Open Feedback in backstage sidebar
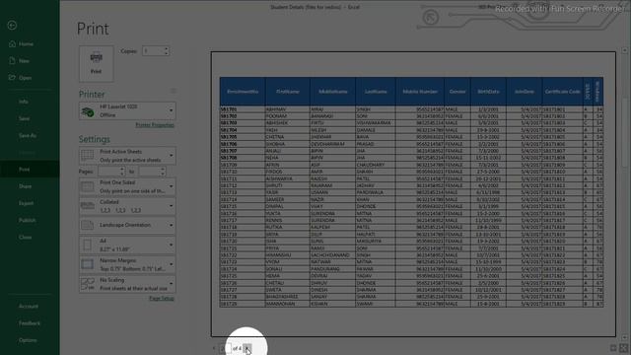The width and height of the screenshot is (631, 355). point(30,323)
